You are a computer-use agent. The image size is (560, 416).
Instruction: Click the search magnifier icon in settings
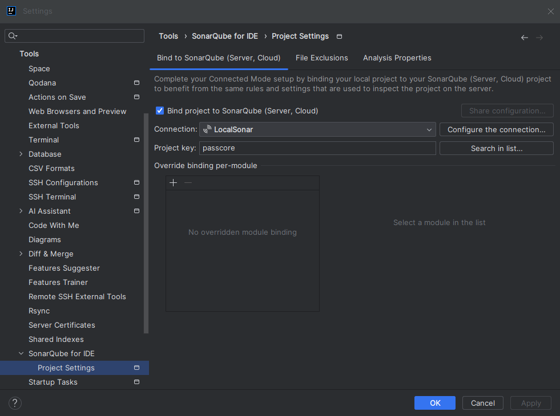tap(13, 36)
